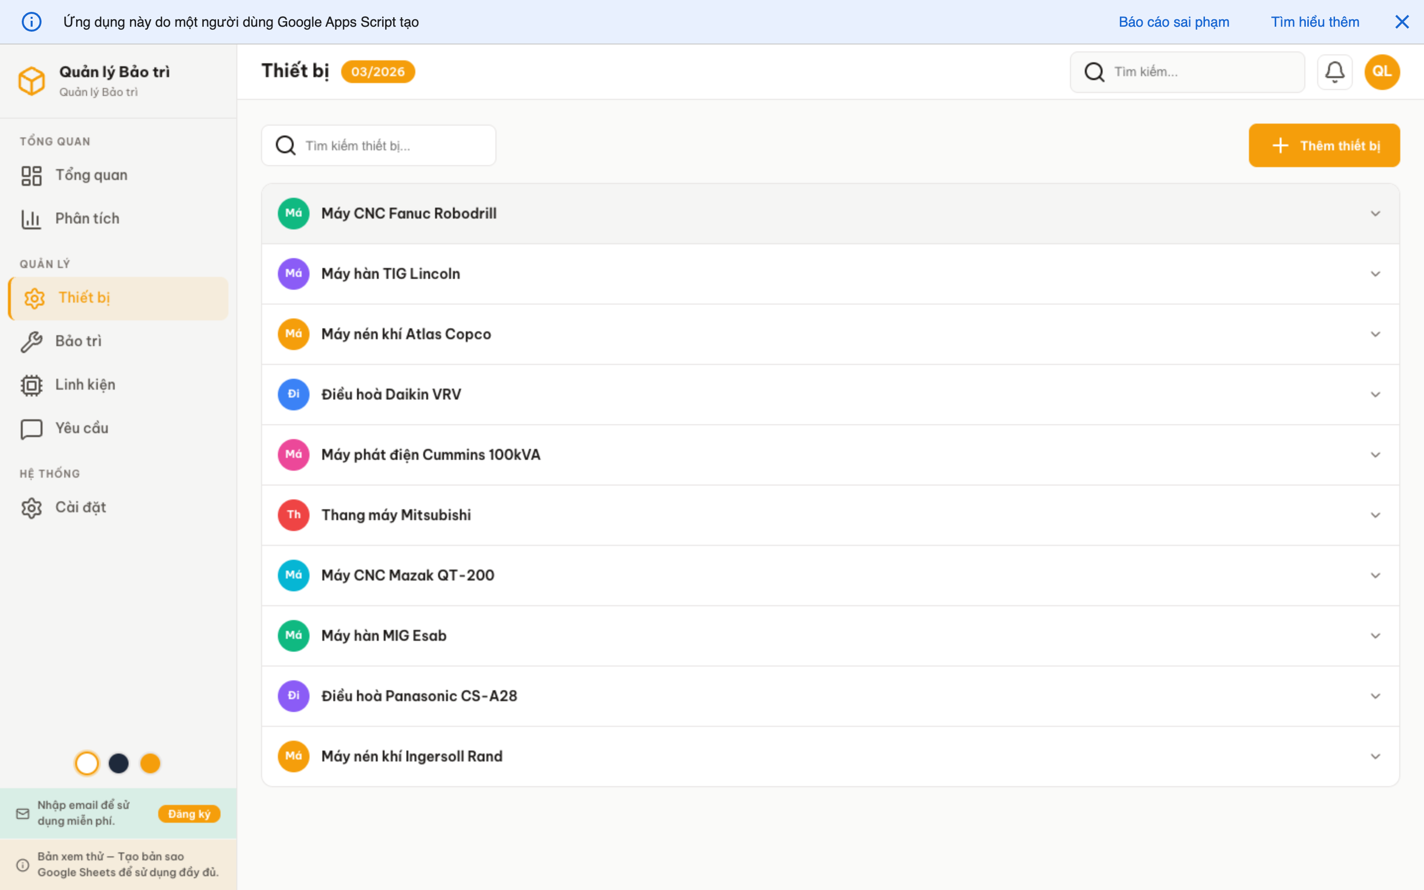Click the notification bell icon

1335,71
